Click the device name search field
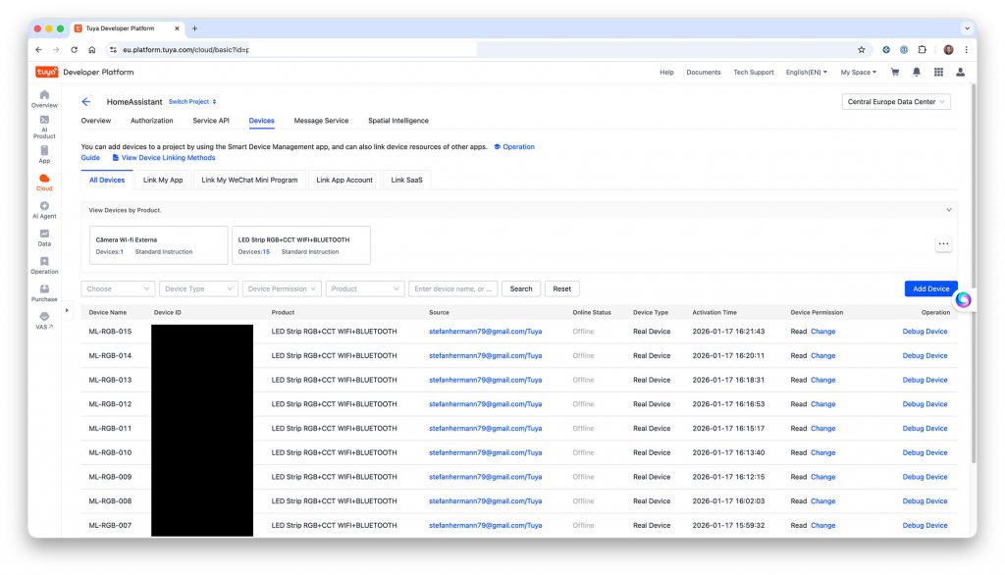This screenshot has width=1005, height=575. pyautogui.click(x=452, y=288)
